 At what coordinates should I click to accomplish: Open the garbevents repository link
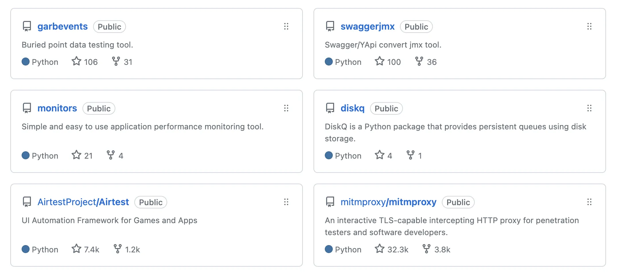click(62, 27)
